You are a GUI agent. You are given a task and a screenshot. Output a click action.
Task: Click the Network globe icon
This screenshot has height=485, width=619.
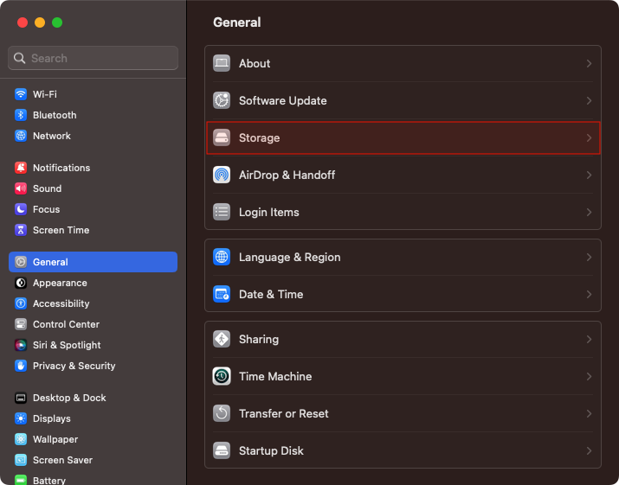coord(21,136)
